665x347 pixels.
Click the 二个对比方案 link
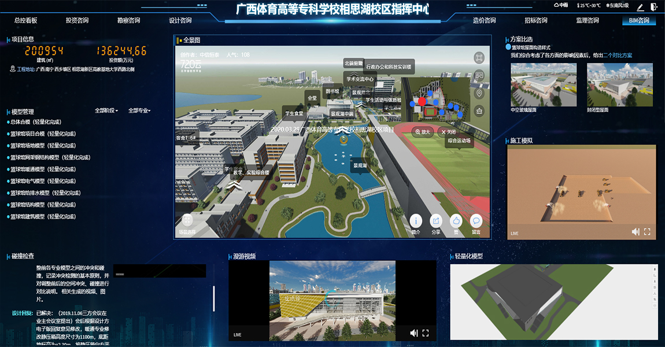[618, 56]
